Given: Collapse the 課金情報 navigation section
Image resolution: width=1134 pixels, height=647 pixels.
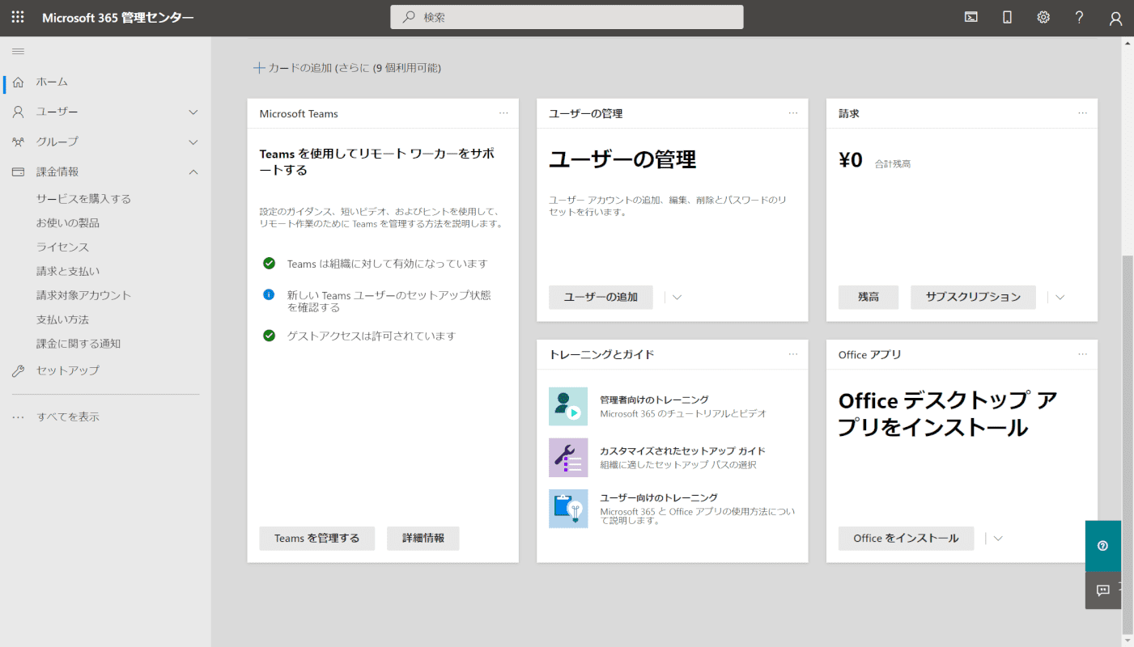Looking at the screenshot, I should (193, 171).
